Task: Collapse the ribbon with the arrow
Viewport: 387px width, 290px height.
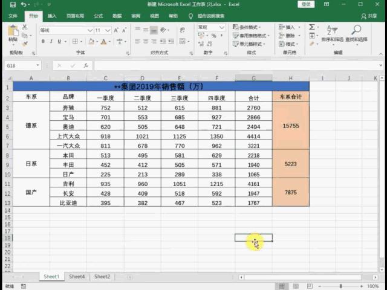Action: click(x=380, y=54)
